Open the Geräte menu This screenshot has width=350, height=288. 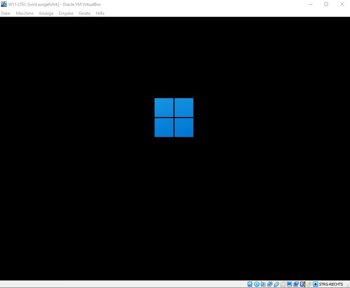point(84,13)
